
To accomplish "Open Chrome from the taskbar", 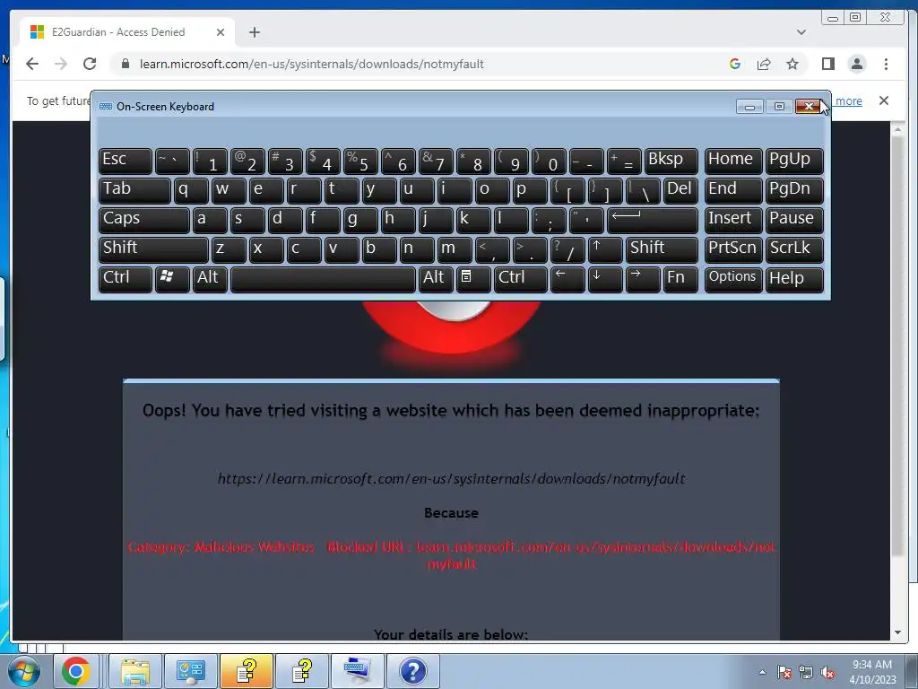I will pos(76,671).
